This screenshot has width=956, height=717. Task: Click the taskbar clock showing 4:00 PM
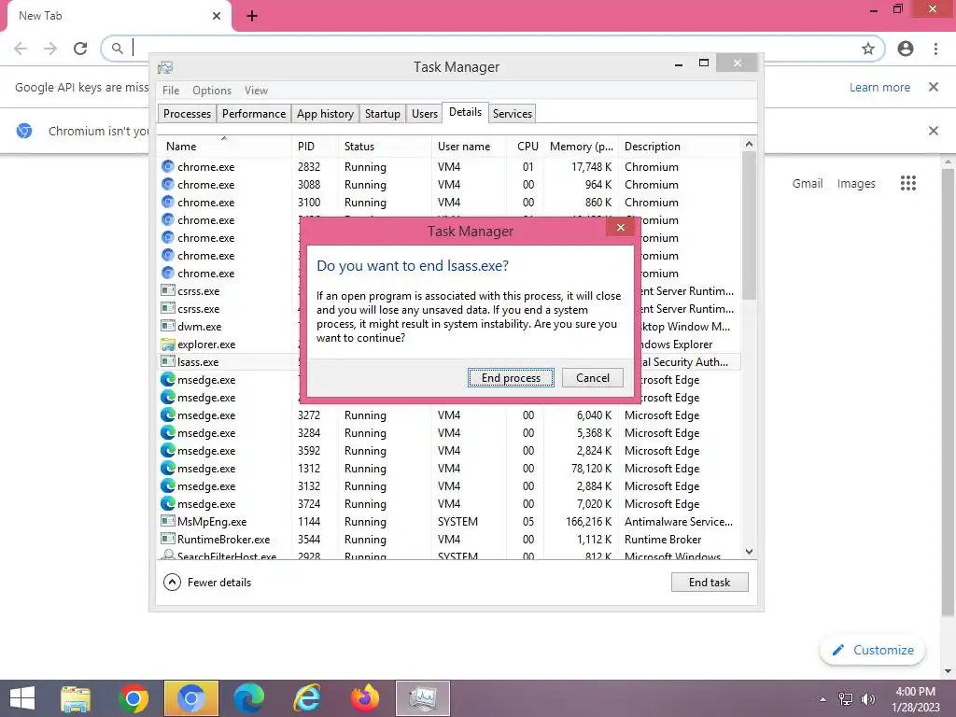click(x=916, y=698)
